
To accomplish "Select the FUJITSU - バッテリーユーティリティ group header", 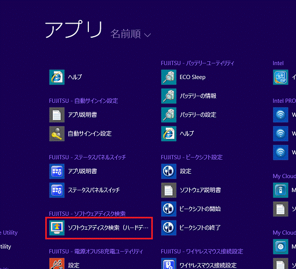I will pyautogui.click(x=198, y=63).
